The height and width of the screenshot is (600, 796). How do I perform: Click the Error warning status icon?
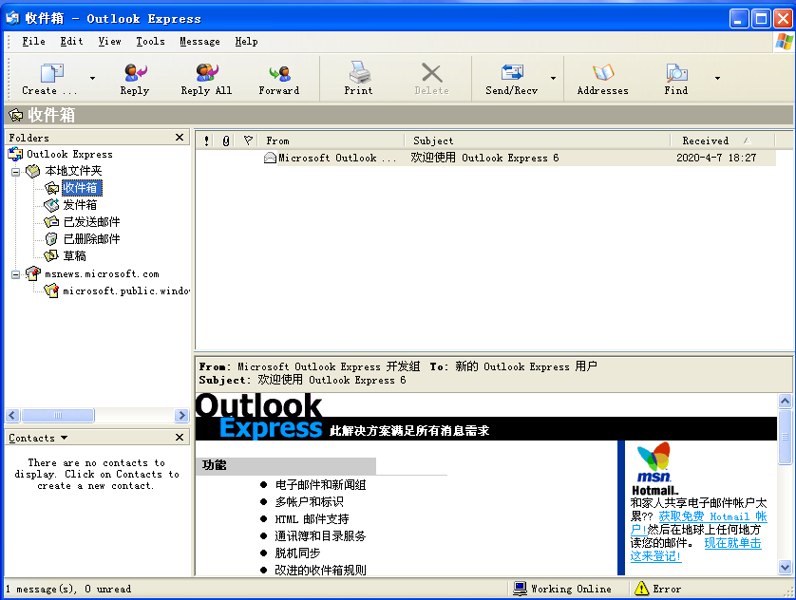(x=642, y=589)
